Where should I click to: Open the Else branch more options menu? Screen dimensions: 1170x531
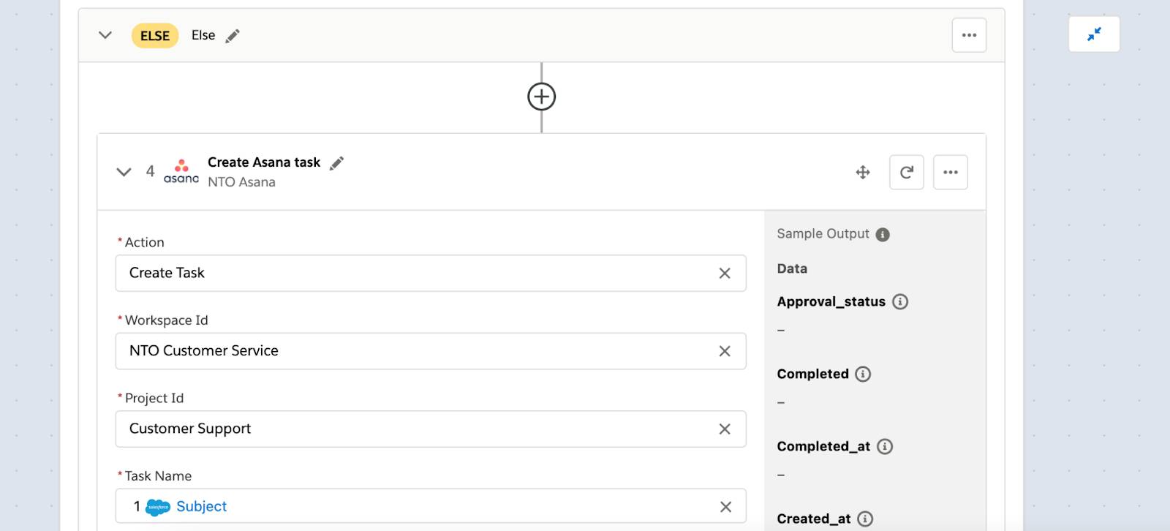[x=969, y=35]
